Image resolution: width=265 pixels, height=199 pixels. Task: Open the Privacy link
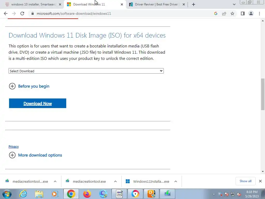[x=13, y=147]
